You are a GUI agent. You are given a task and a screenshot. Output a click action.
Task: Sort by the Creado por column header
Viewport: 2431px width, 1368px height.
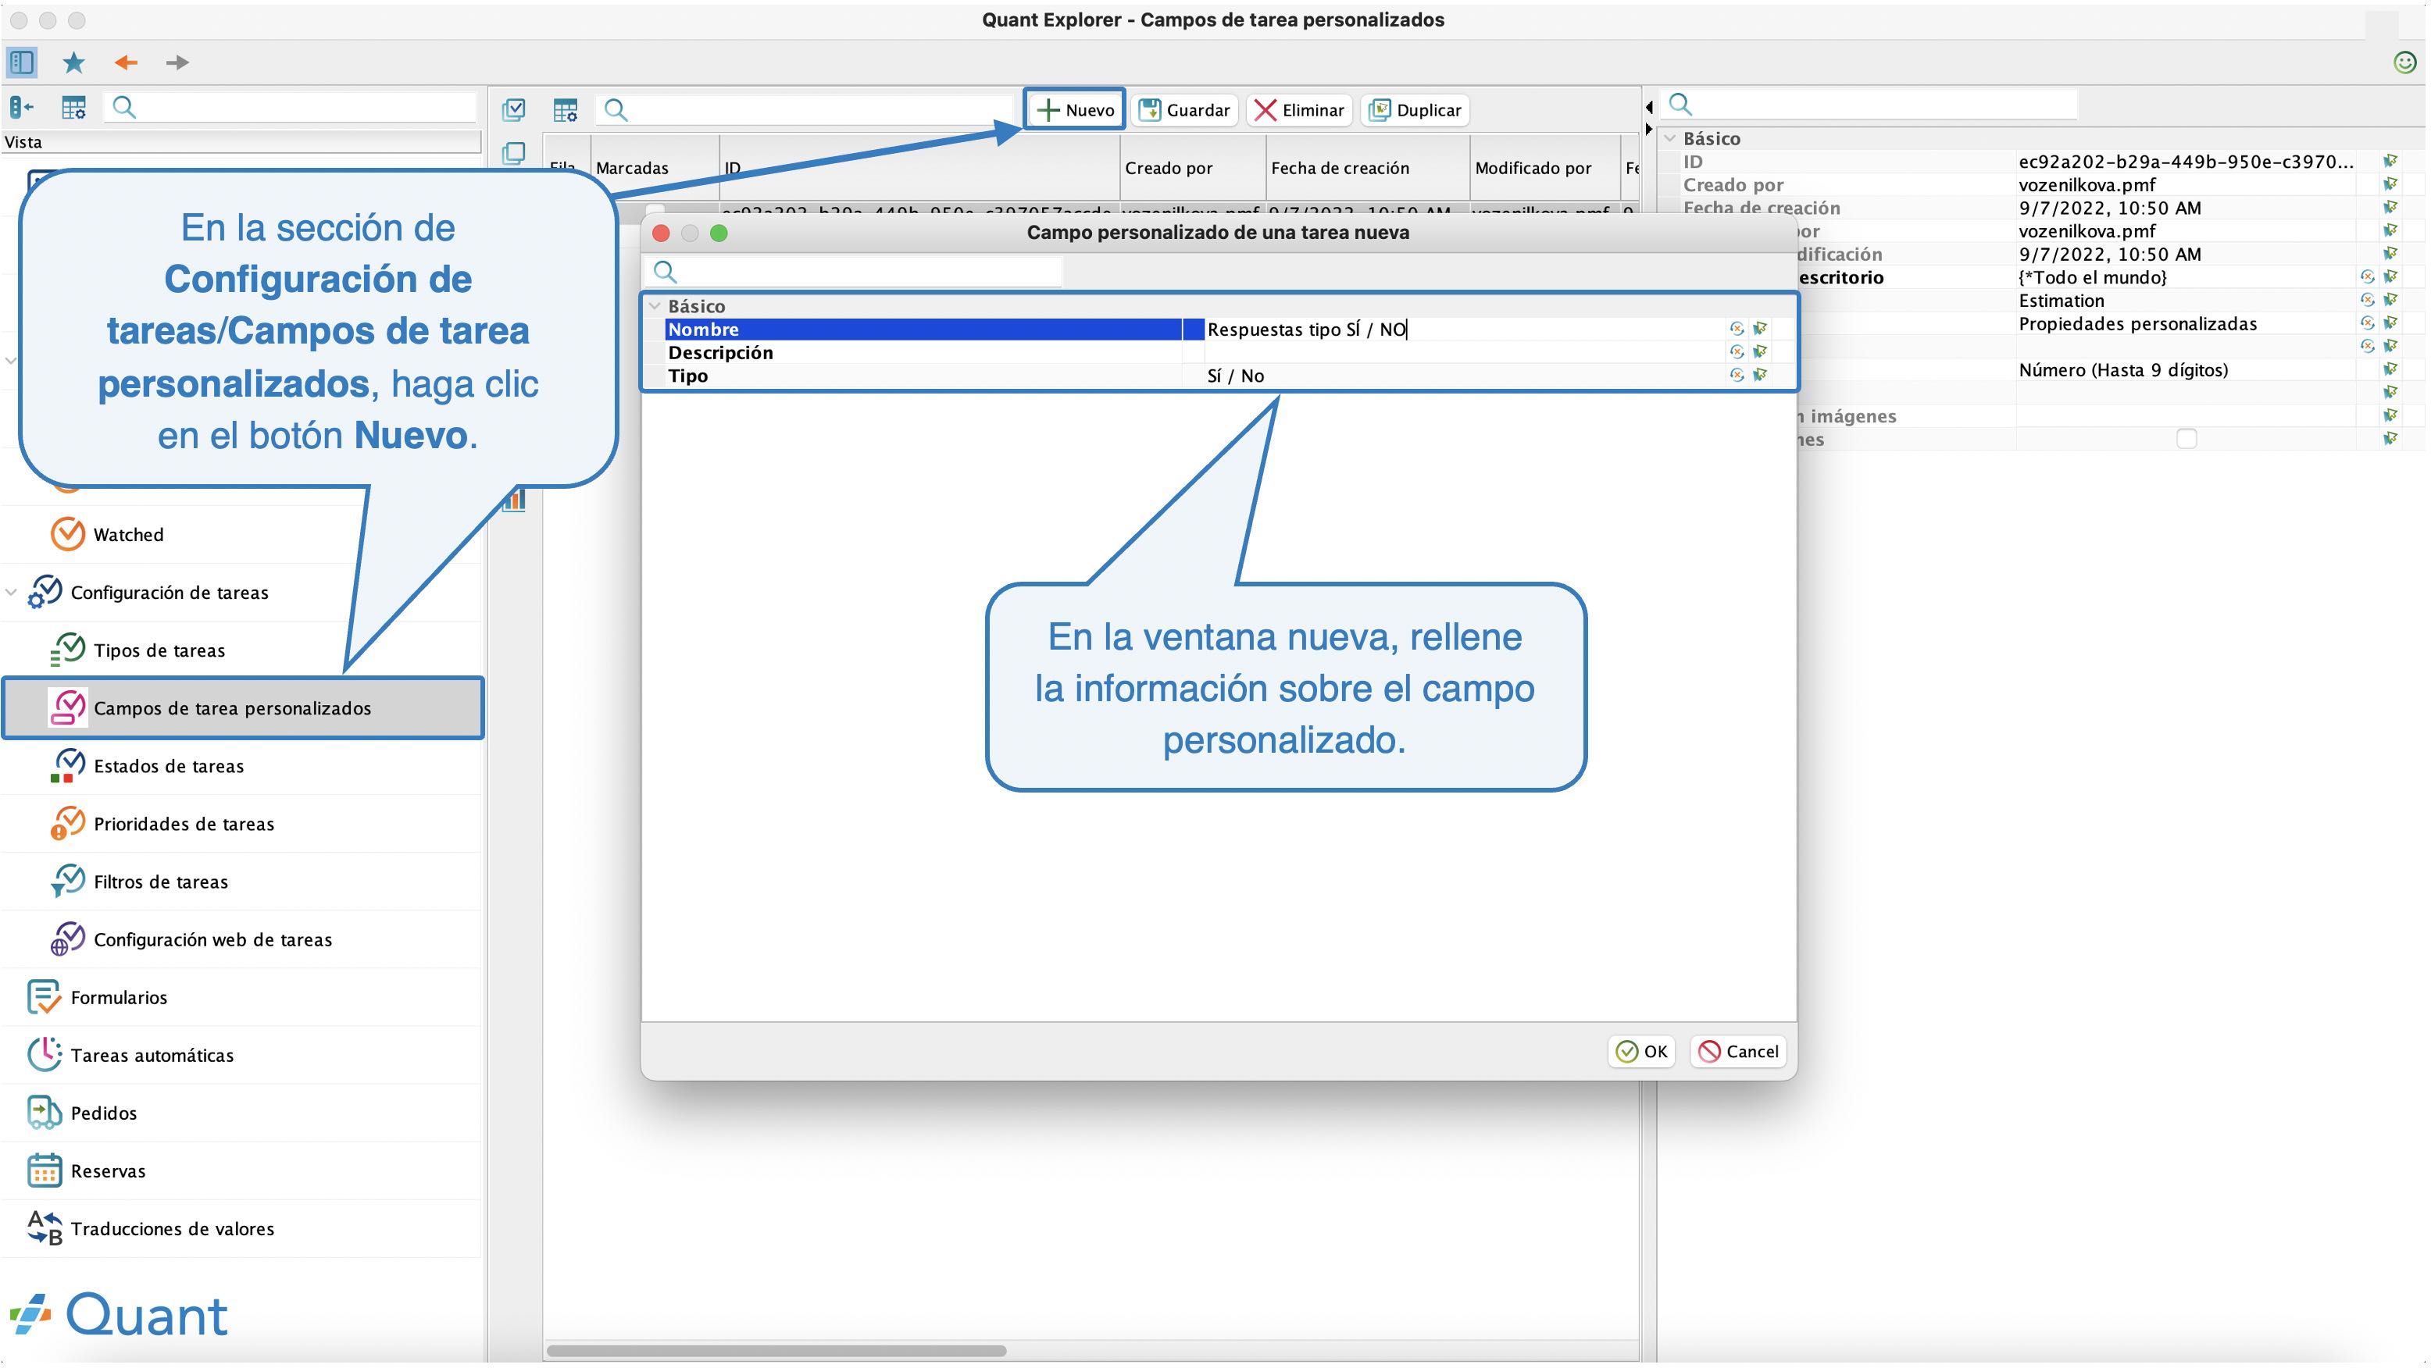1192,168
